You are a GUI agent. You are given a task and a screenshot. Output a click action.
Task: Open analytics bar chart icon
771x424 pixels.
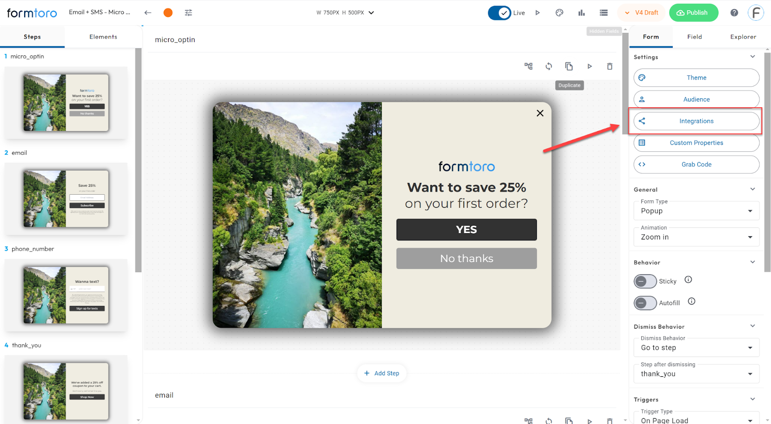pos(582,13)
